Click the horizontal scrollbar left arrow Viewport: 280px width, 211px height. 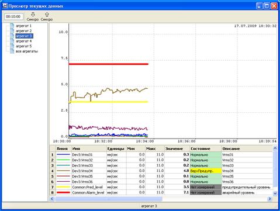pyautogui.click(x=52, y=199)
